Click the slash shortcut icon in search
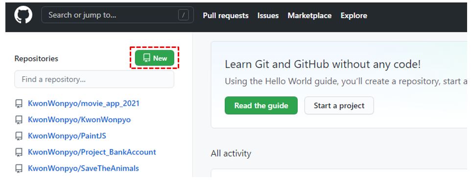The width and height of the screenshot is (472, 180). coord(183,15)
